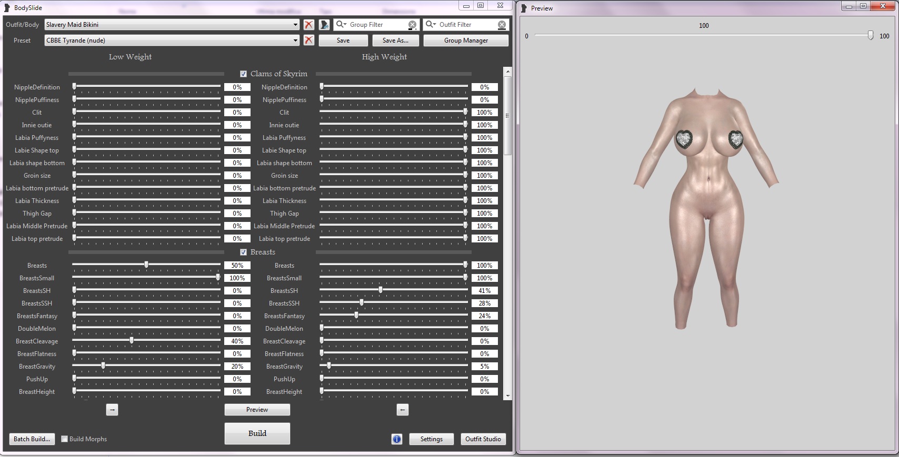Click the high weight PushUp label
Screen dimensions: 899x457
(x=284, y=379)
